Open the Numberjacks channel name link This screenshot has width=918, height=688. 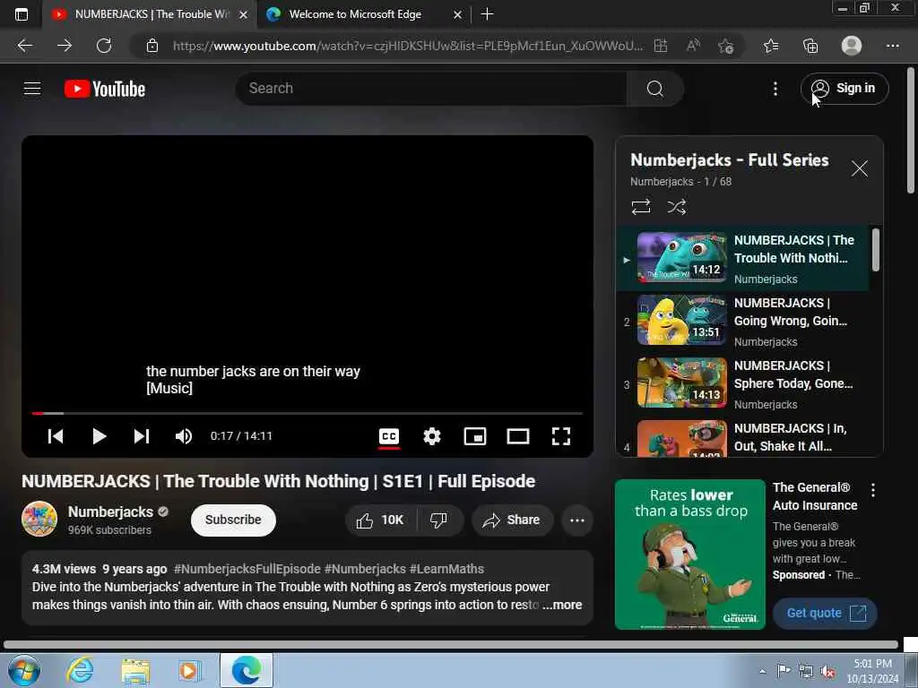110,512
